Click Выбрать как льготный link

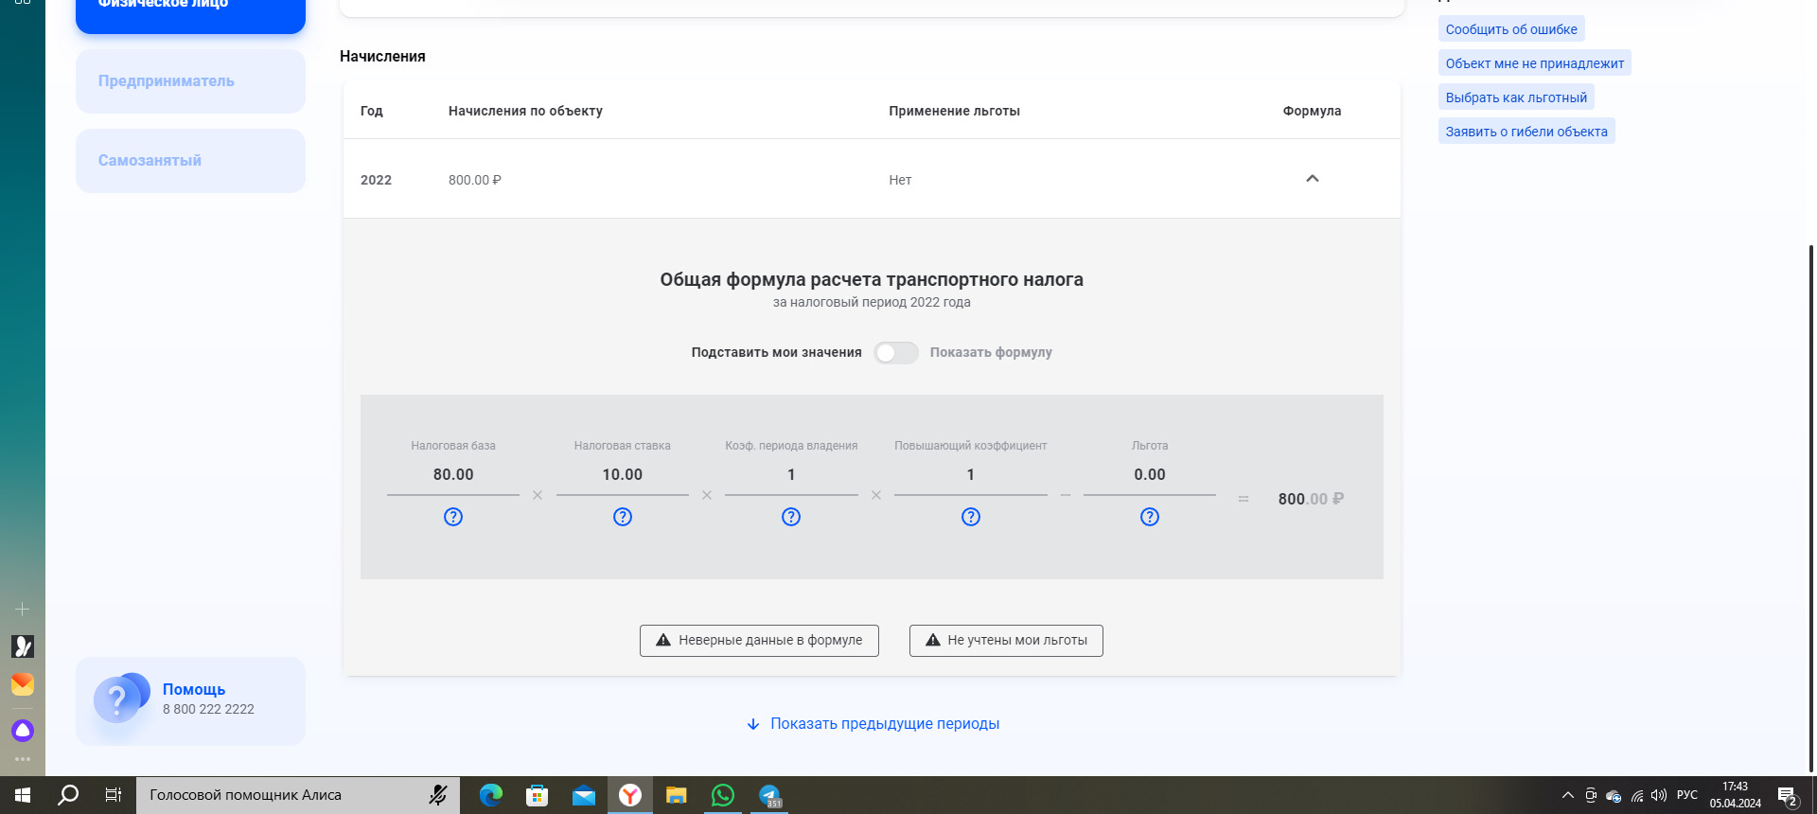click(1516, 97)
